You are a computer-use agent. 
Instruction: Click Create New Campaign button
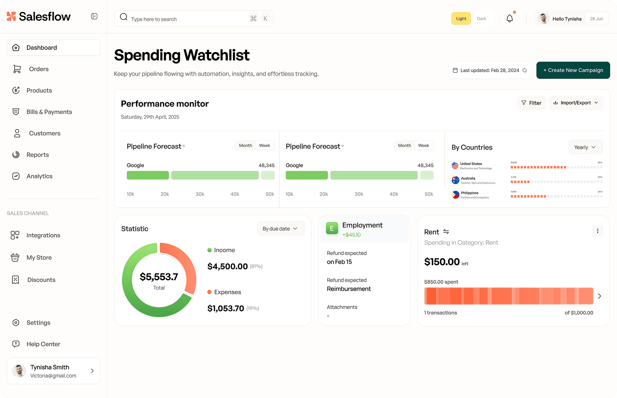click(x=573, y=70)
